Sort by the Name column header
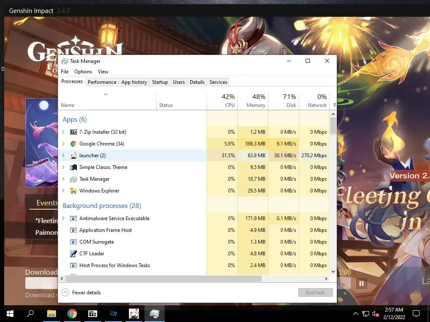The image size is (430, 322). [107, 101]
